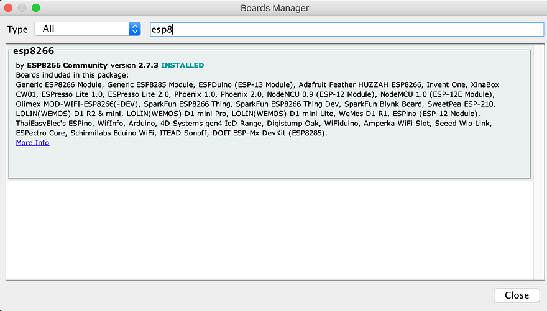
Task: Click 'Boards included in this package:' text
Action: (72, 75)
